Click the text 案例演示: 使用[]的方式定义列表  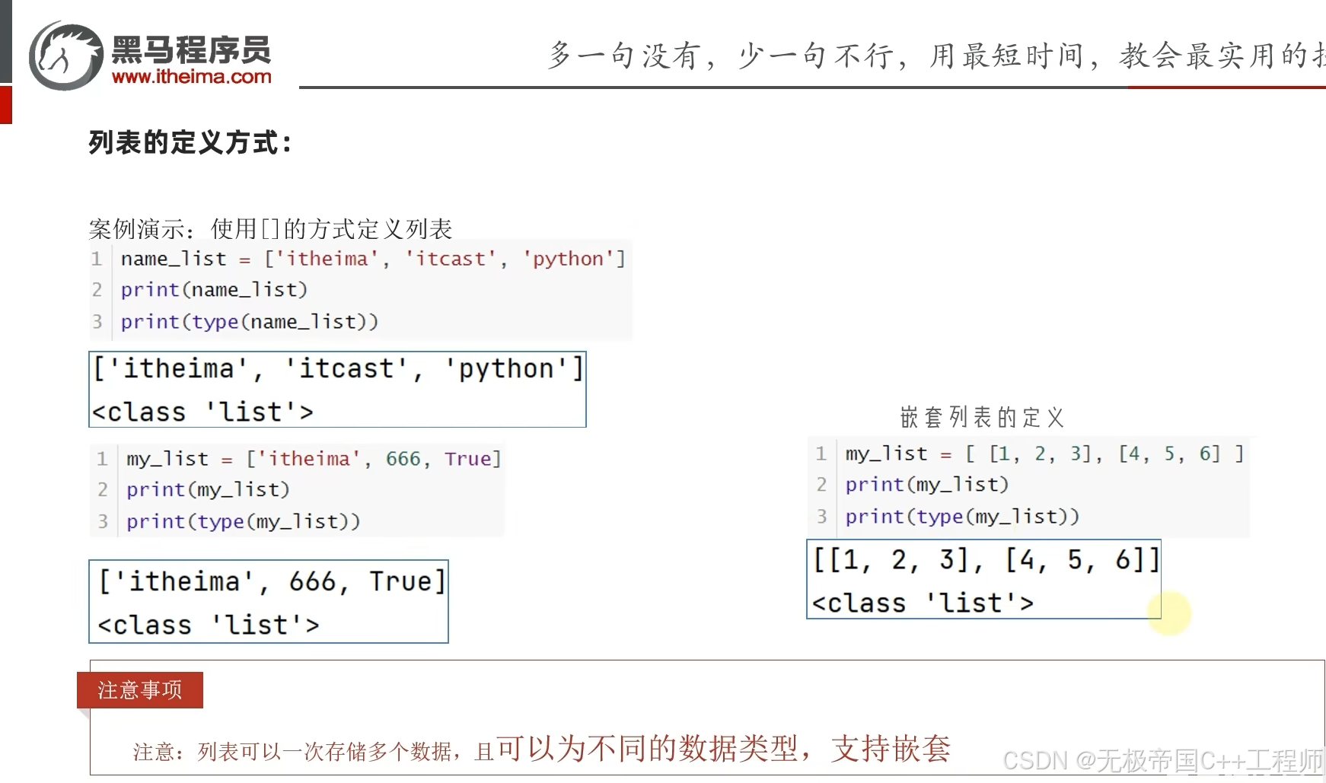point(270,228)
